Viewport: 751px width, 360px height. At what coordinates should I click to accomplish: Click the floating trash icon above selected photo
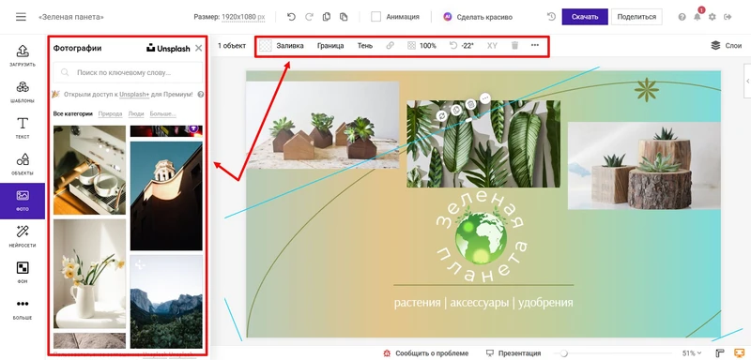(471, 104)
